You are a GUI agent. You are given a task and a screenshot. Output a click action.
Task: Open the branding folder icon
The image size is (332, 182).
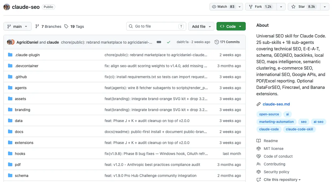click(10, 110)
